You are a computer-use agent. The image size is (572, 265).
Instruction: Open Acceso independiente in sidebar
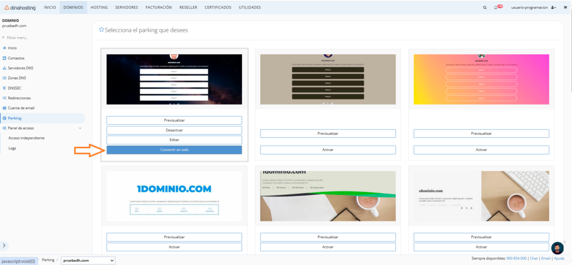[x=26, y=138]
